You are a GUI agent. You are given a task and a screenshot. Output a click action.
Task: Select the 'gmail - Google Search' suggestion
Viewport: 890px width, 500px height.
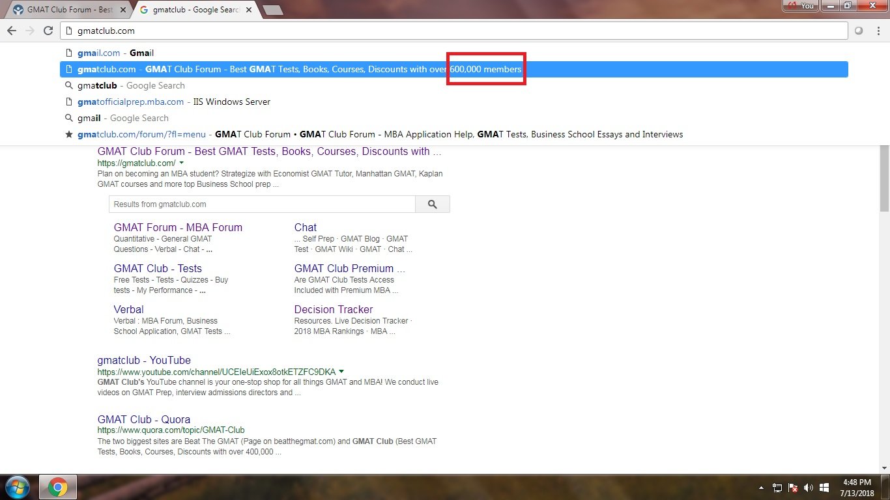(x=454, y=118)
